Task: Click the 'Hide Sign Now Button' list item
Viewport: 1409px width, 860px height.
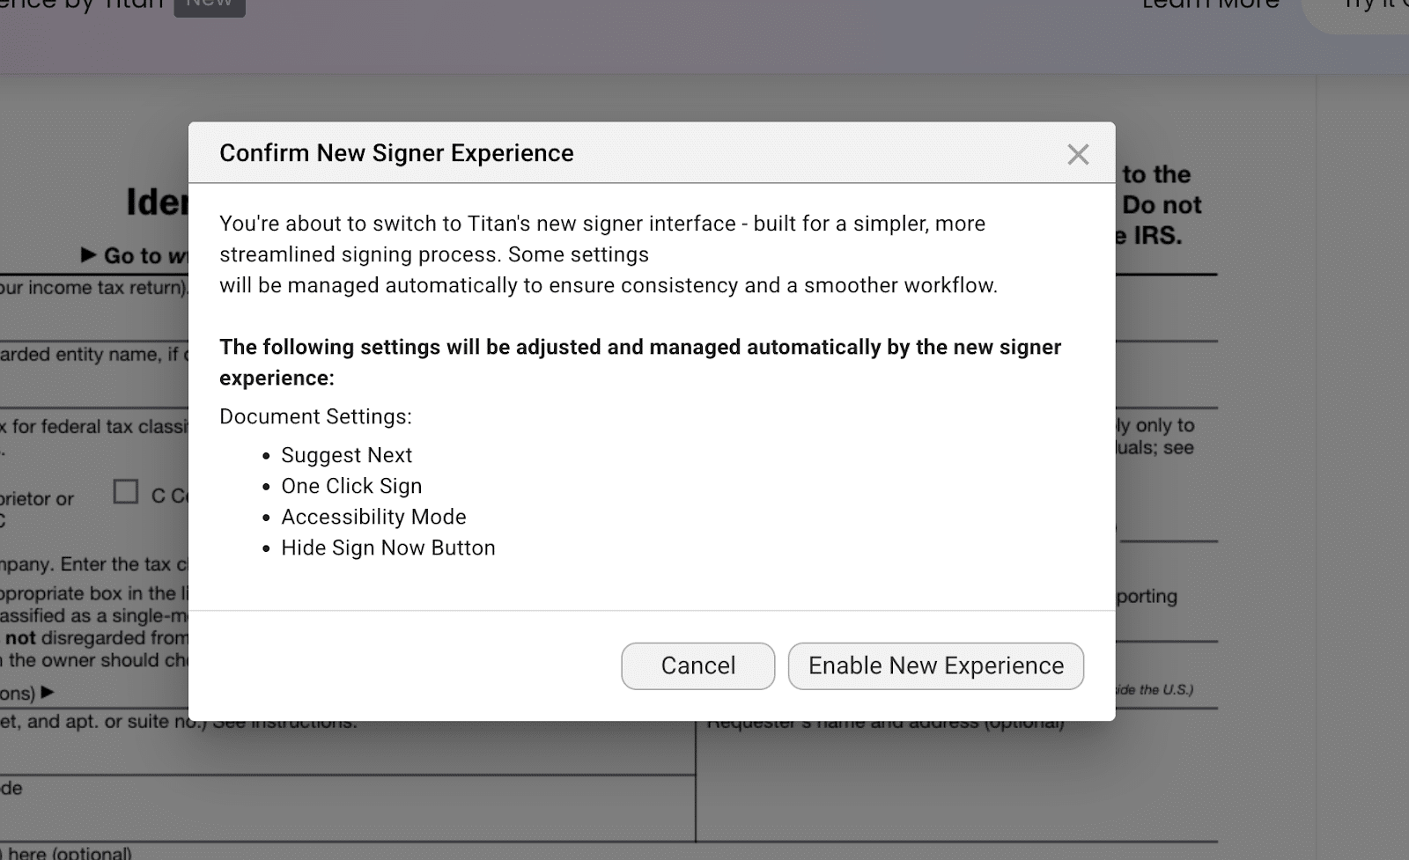Action: (x=388, y=548)
